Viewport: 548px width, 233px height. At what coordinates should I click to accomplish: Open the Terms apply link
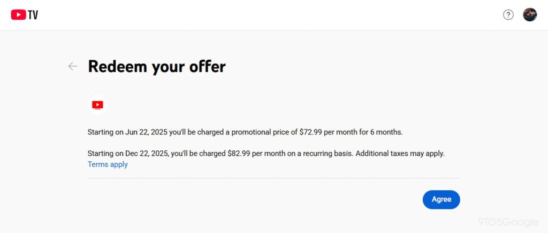point(108,164)
